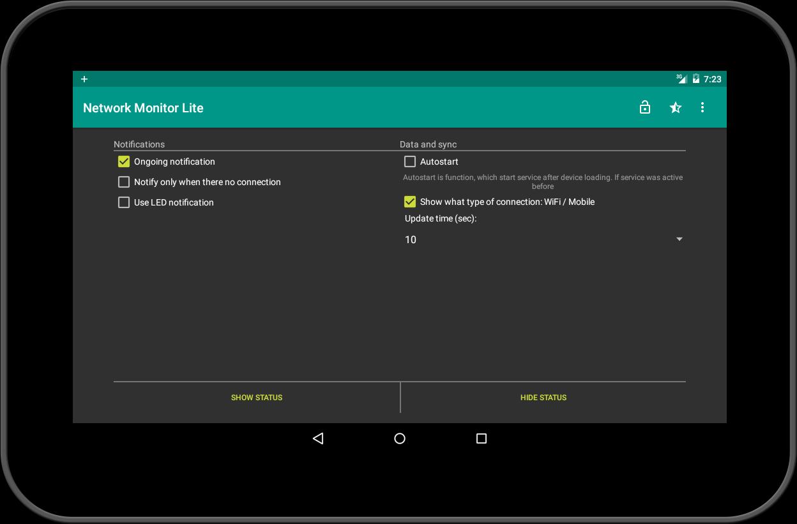Tap the unlock padlock icon
The height and width of the screenshot is (524, 797).
(645, 107)
